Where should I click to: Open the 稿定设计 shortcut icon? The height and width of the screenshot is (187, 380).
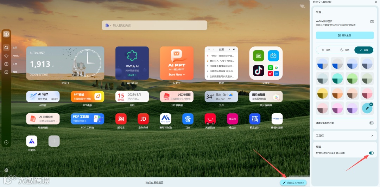click(x=255, y=119)
